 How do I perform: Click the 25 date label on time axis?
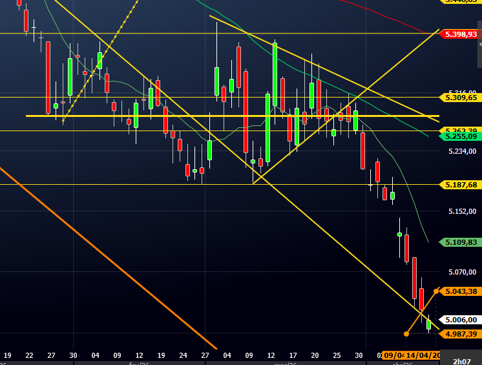[x=337, y=355]
